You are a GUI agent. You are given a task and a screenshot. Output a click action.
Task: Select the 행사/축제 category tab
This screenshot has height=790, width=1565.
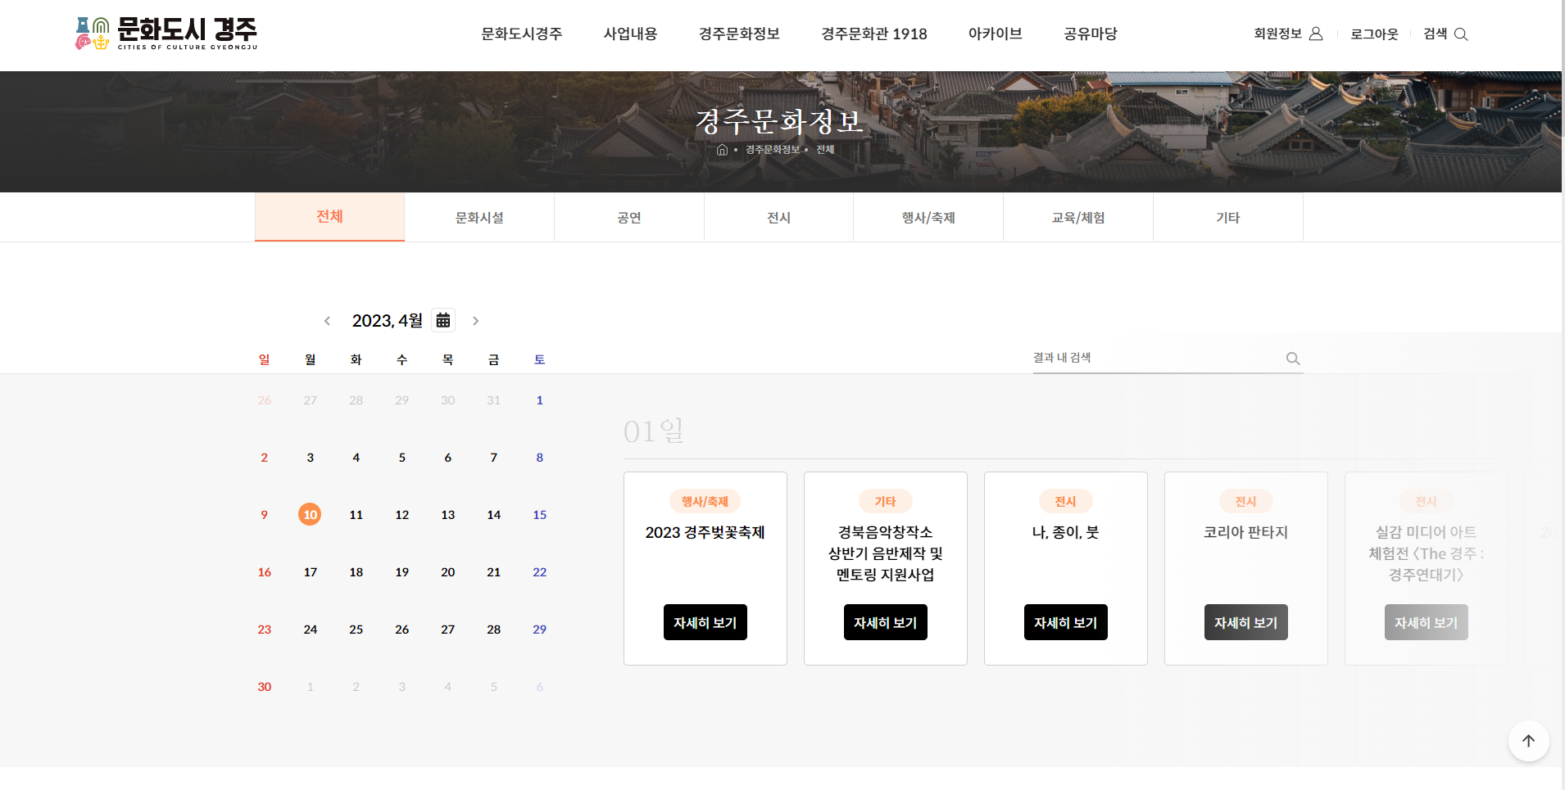pos(928,218)
